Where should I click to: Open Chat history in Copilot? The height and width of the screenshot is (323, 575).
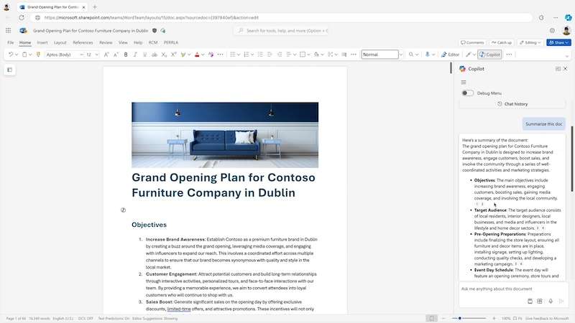coord(512,104)
